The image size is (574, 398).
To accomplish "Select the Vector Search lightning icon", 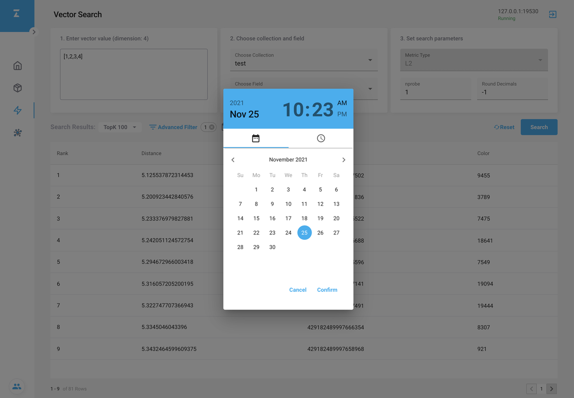I will [17, 110].
